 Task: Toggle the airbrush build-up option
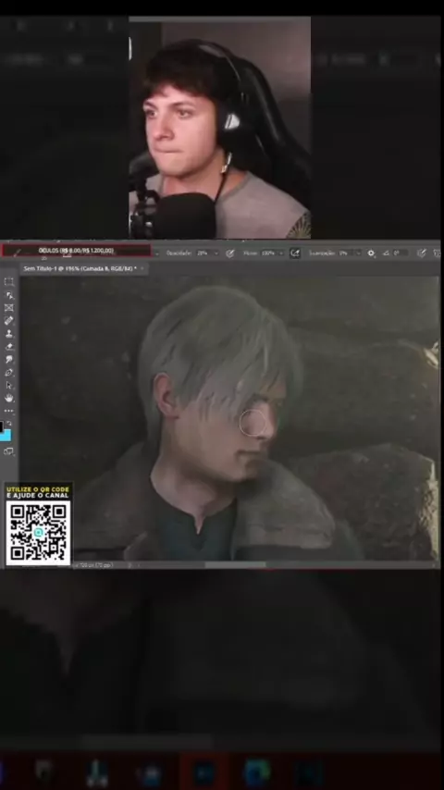[295, 253]
